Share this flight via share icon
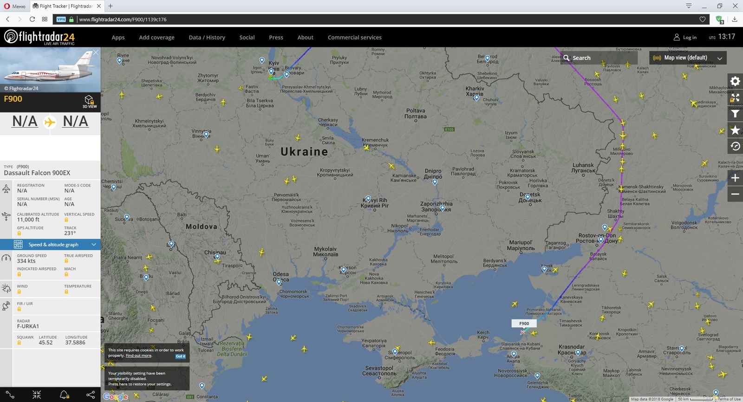This screenshot has width=743, height=402. point(91,395)
